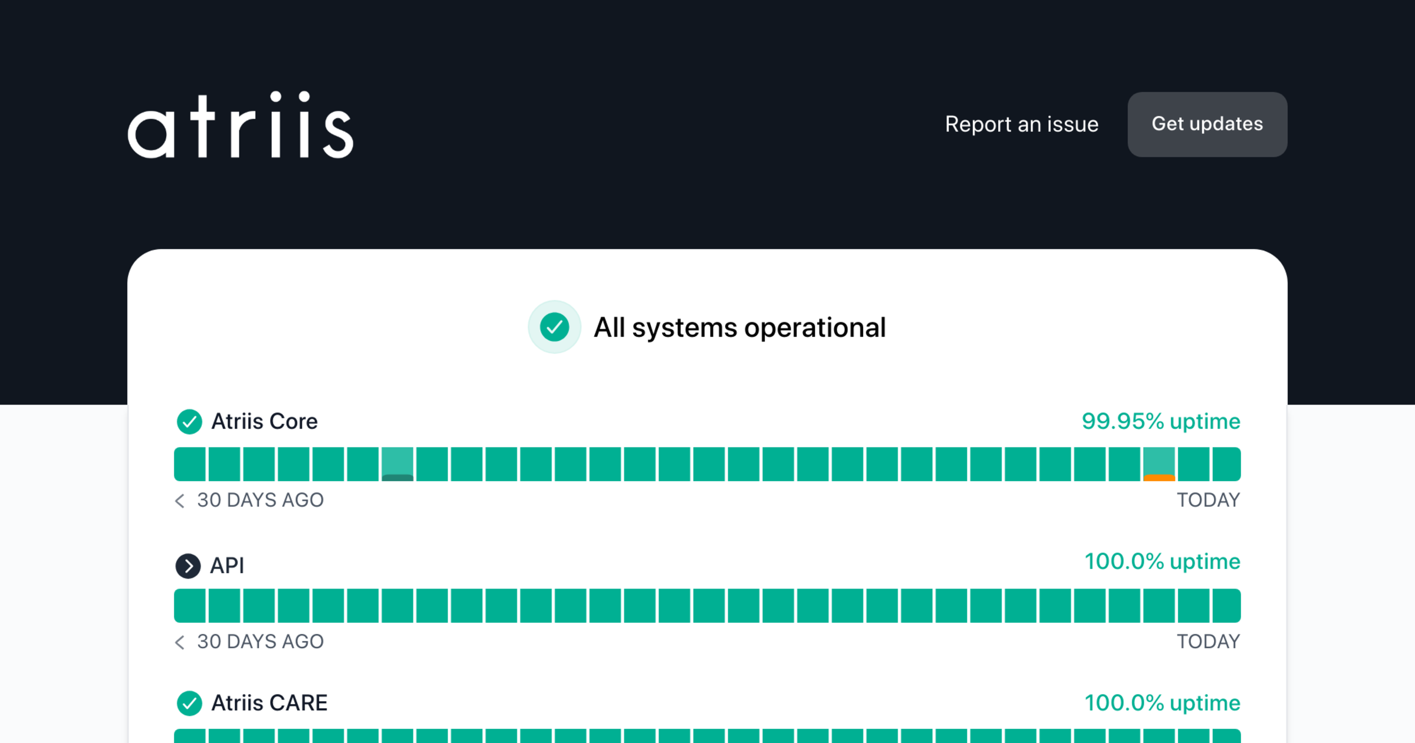Click the Atriis CARE 100.0% uptime label

[1162, 703]
